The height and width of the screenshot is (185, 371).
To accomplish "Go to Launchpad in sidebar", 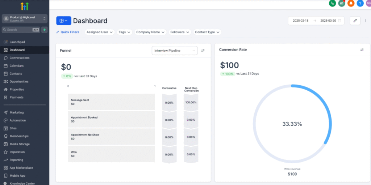I will coord(25,42).
